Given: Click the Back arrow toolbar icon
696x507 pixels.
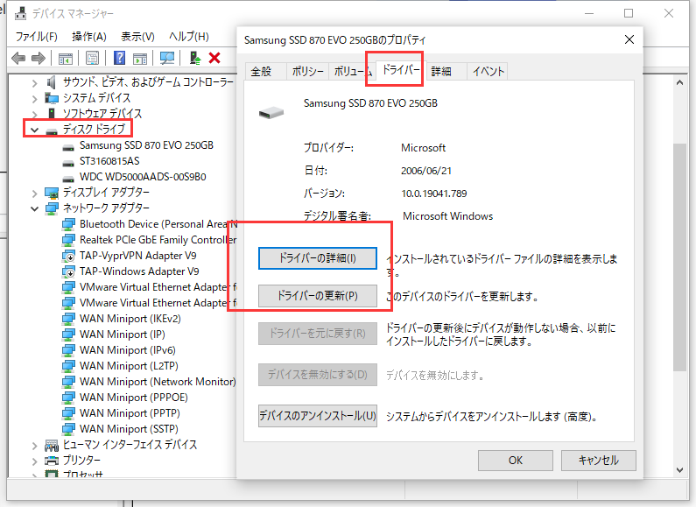Looking at the screenshot, I should coord(18,58).
